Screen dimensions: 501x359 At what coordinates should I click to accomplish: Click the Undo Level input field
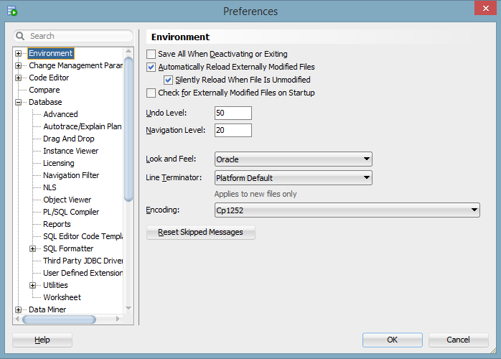coord(233,113)
